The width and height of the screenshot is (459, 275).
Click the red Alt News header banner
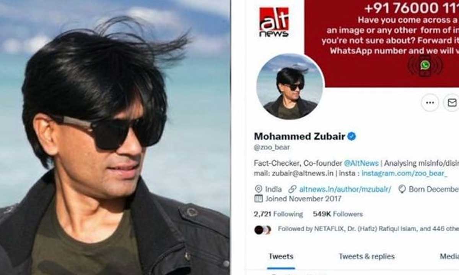point(382,43)
